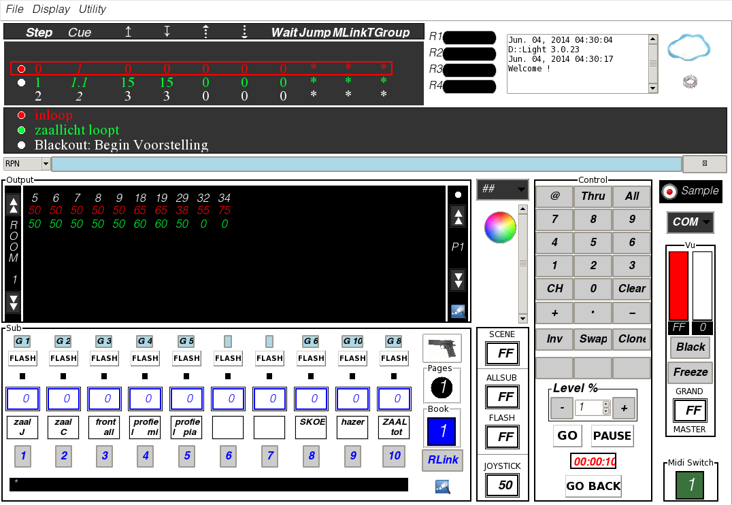Screen dimensions: 732x505
Task: Click the magic wand icon below RLink
Action: tap(442, 486)
